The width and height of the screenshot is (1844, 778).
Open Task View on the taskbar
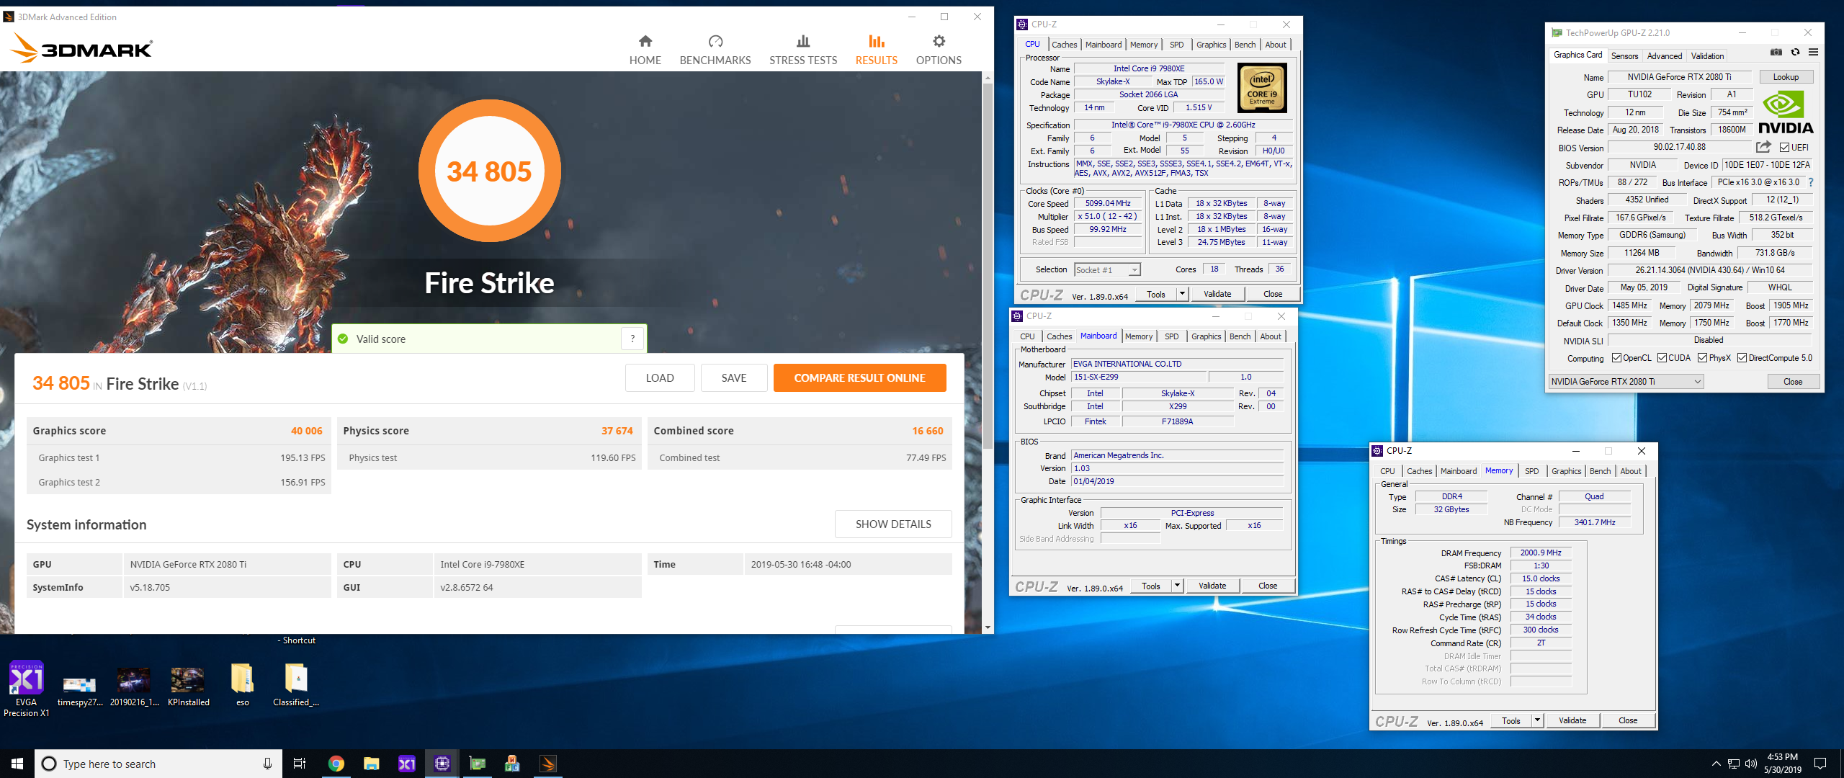coord(300,764)
